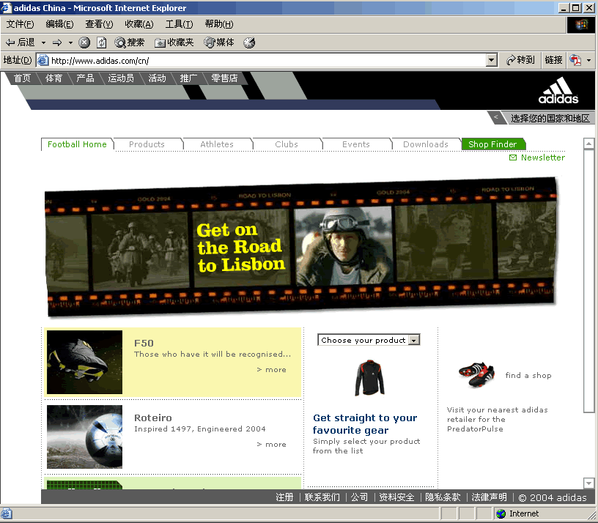Screen dimensions: 598x523
Task: Click the History icon in toolbar
Action: pos(249,42)
